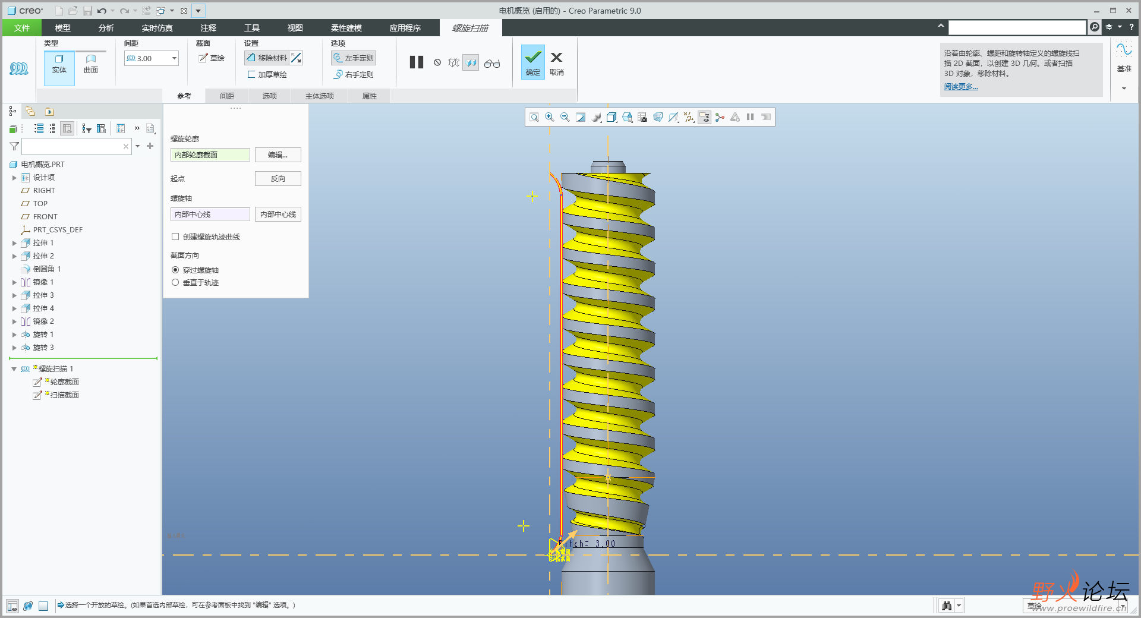
Task: Click the Pause feature icon in dashboard
Action: 417,62
